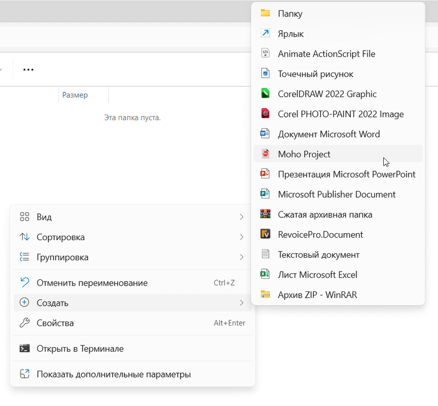Screen dimensions: 438x406
Task: Click the Эта папка пуста. message
Action: (132, 117)
